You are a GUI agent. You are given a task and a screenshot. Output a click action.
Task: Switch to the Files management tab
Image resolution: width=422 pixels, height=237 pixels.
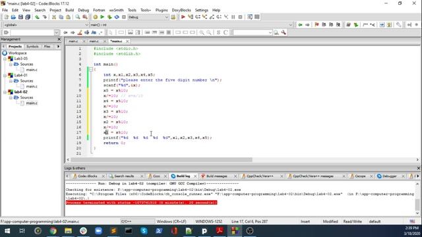tap(47, 47)
